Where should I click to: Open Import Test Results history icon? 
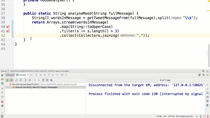(x=47, y=80)
